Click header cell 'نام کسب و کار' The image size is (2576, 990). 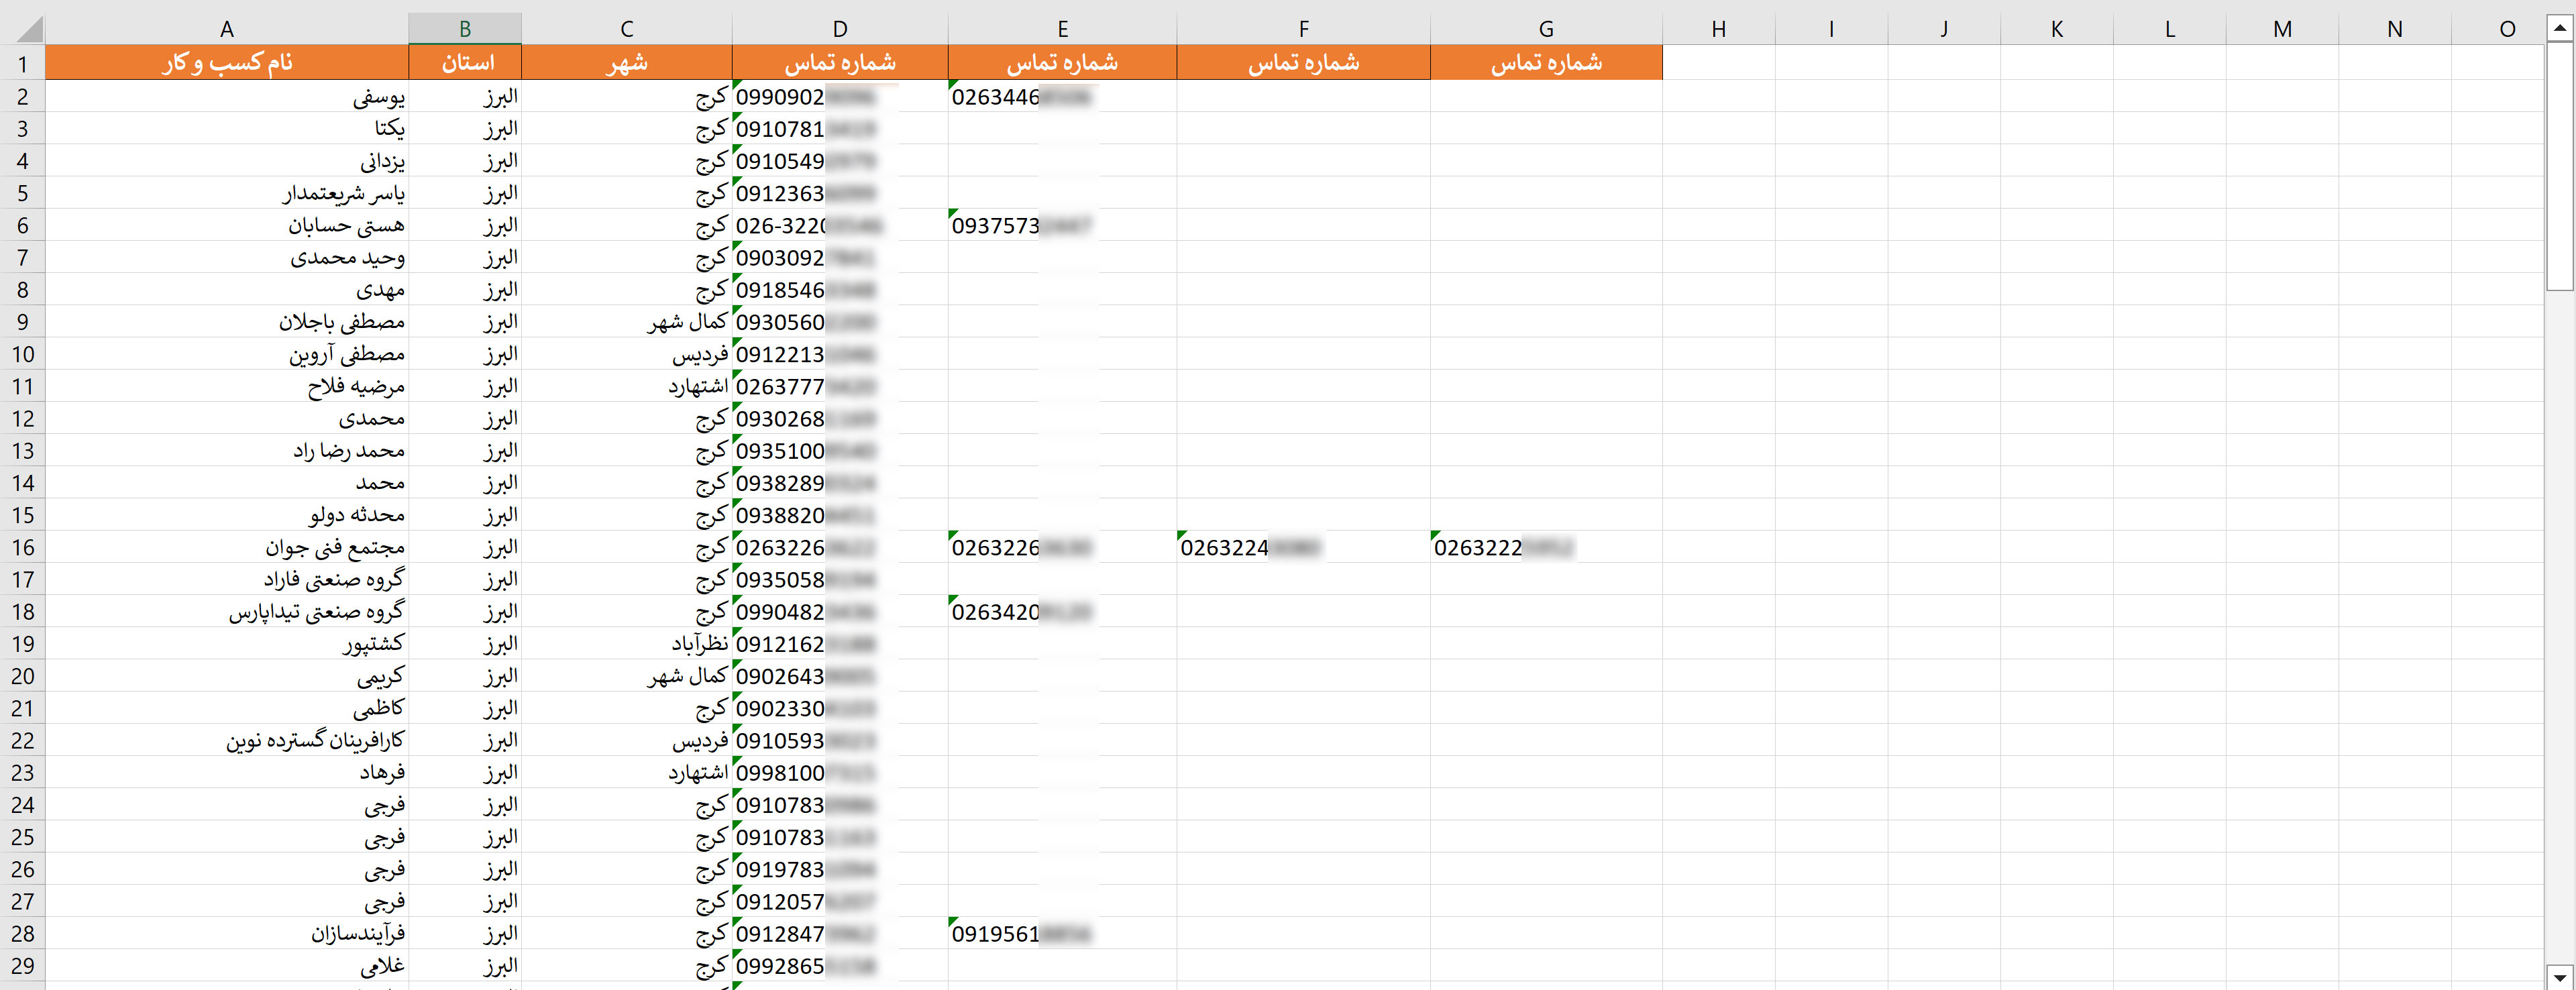coord(227,63)
